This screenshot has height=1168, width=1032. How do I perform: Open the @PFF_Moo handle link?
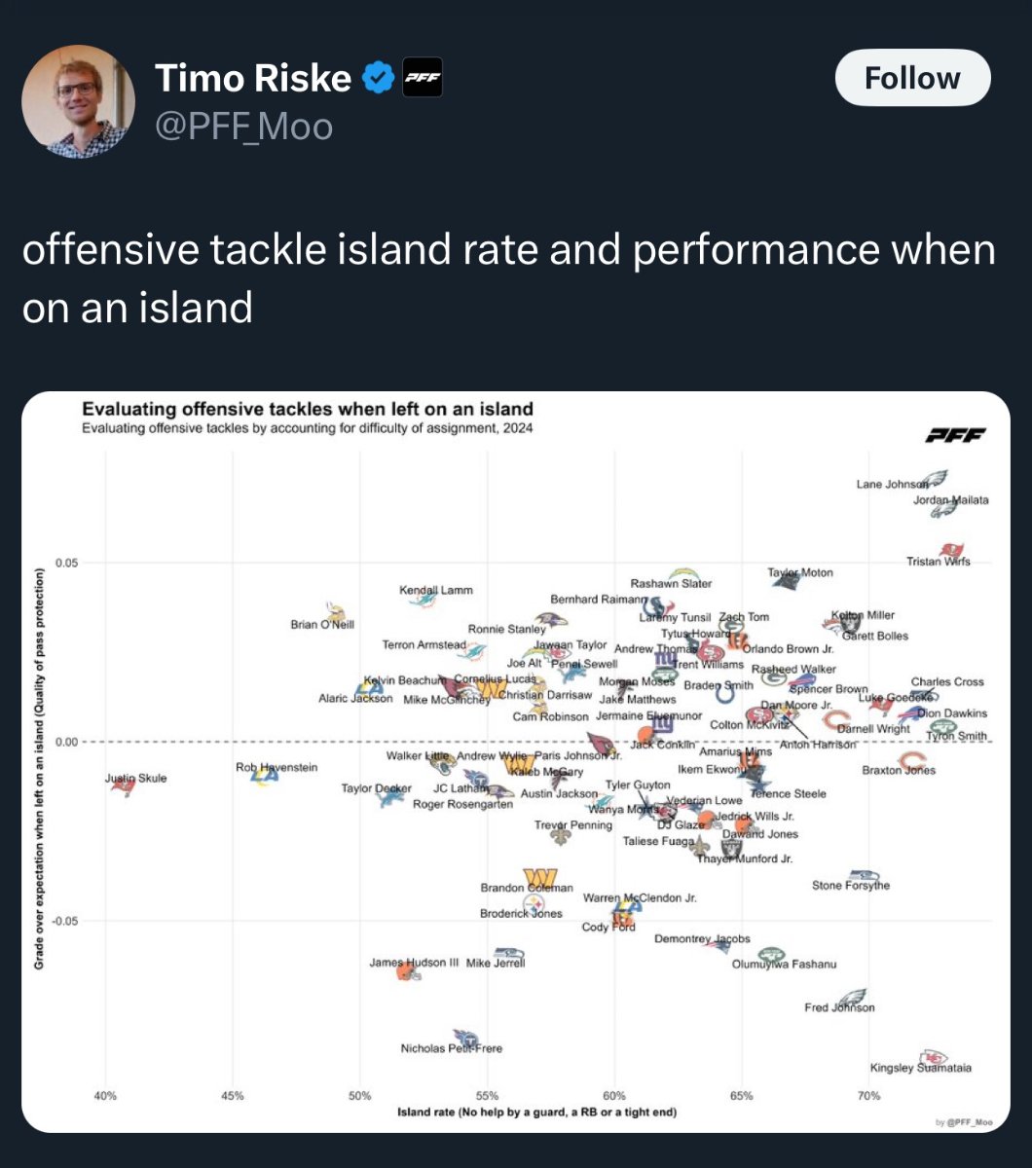tap(243, 127)
